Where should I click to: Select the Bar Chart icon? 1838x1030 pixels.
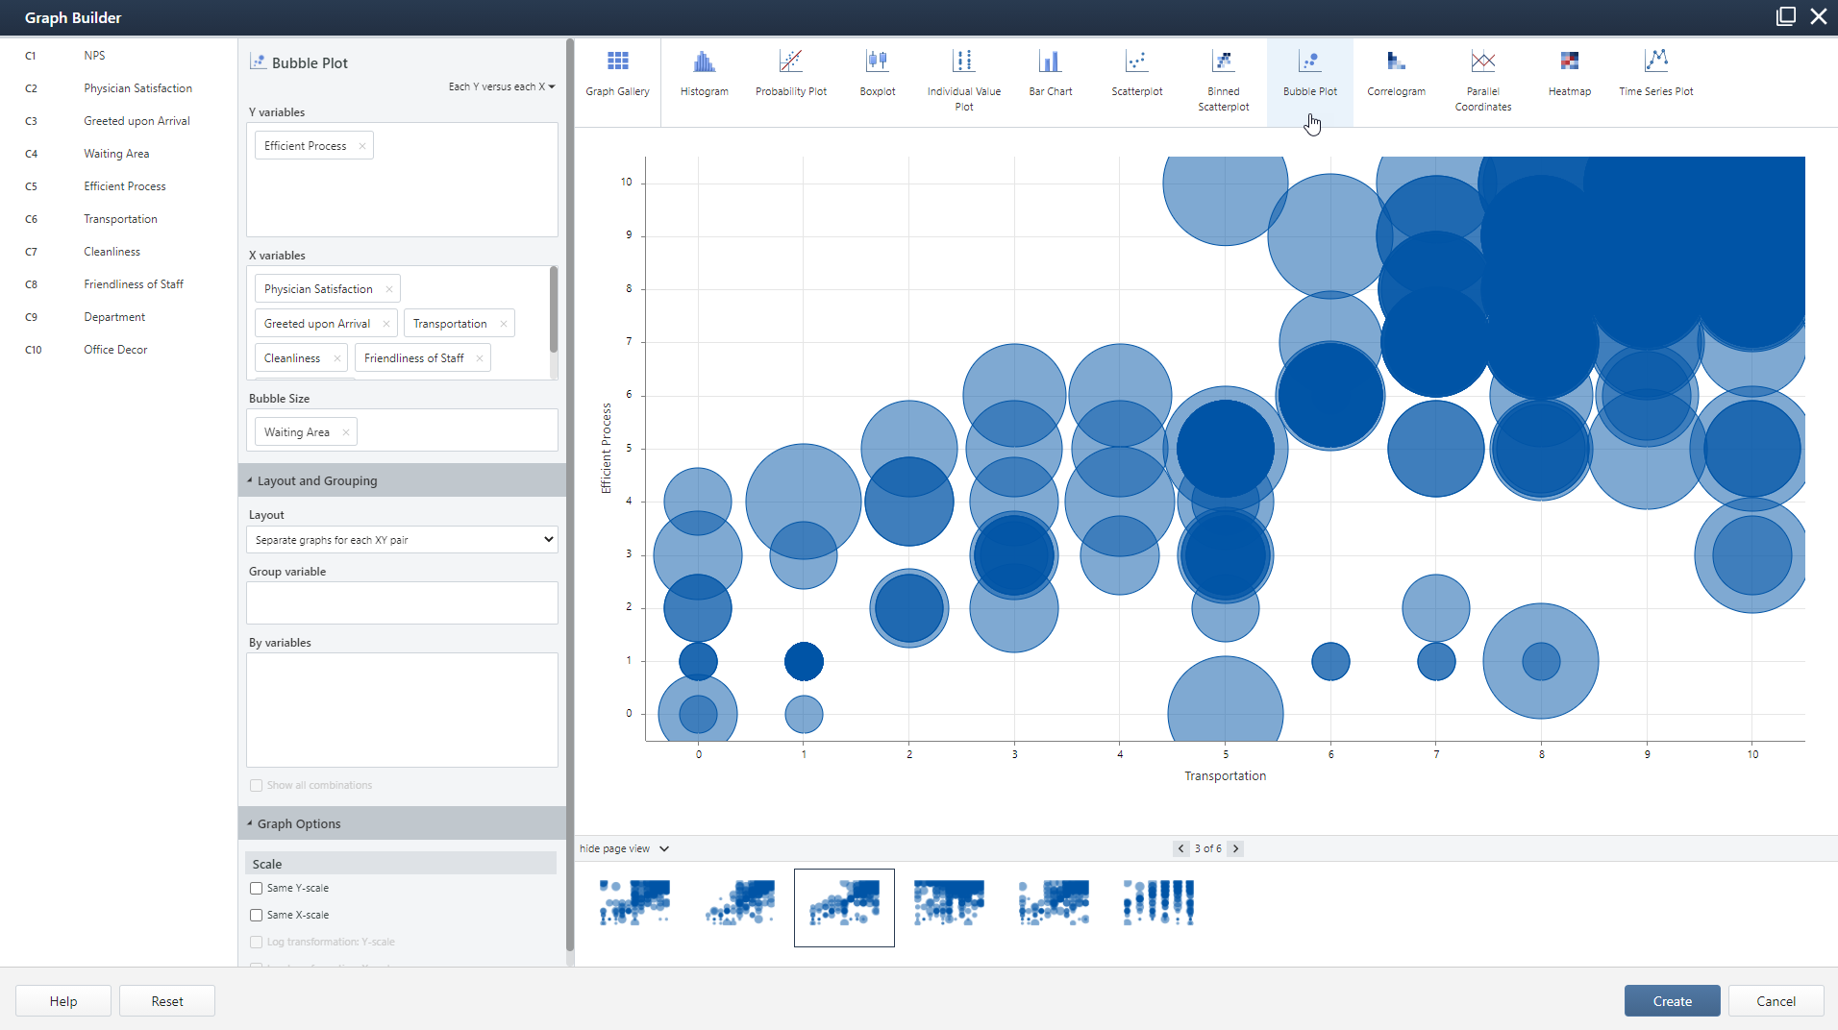[1050, 74]
